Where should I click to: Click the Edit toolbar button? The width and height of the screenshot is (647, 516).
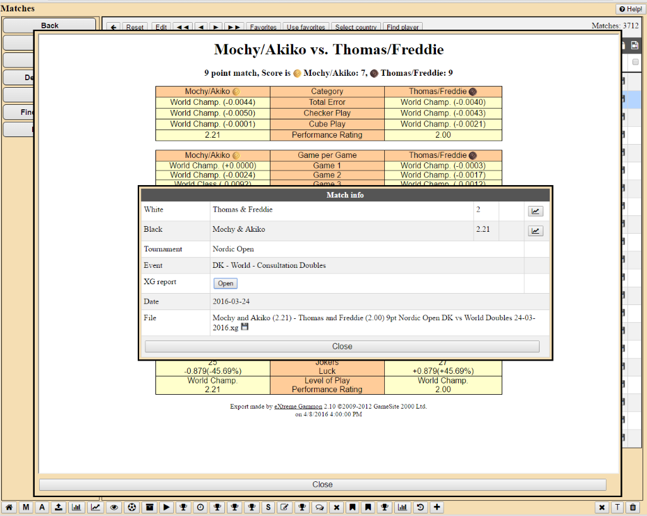point(161,27)
